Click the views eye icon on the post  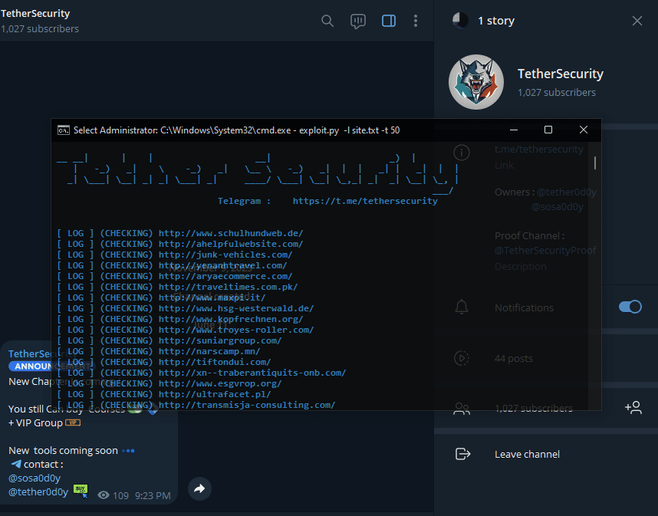point(104,495)
